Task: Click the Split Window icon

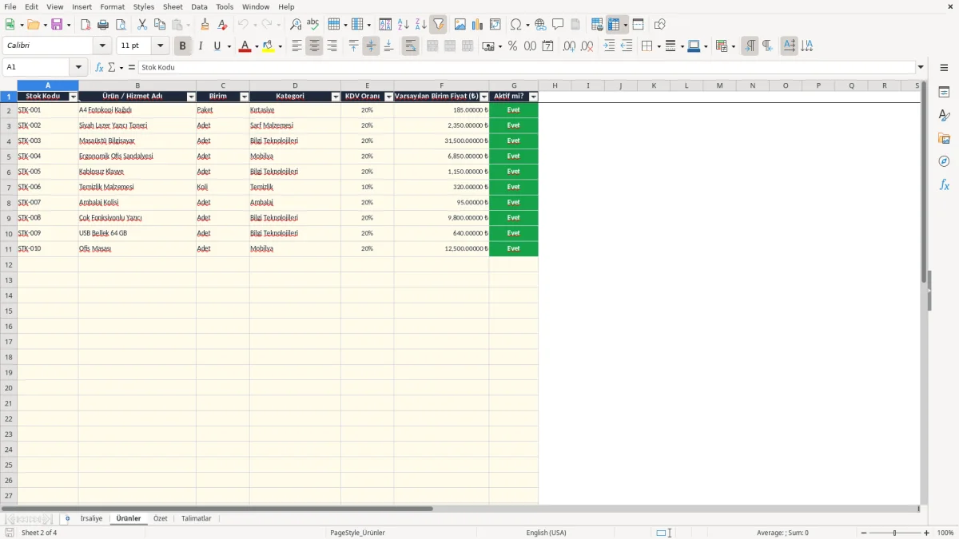Action: coord(638,25)
